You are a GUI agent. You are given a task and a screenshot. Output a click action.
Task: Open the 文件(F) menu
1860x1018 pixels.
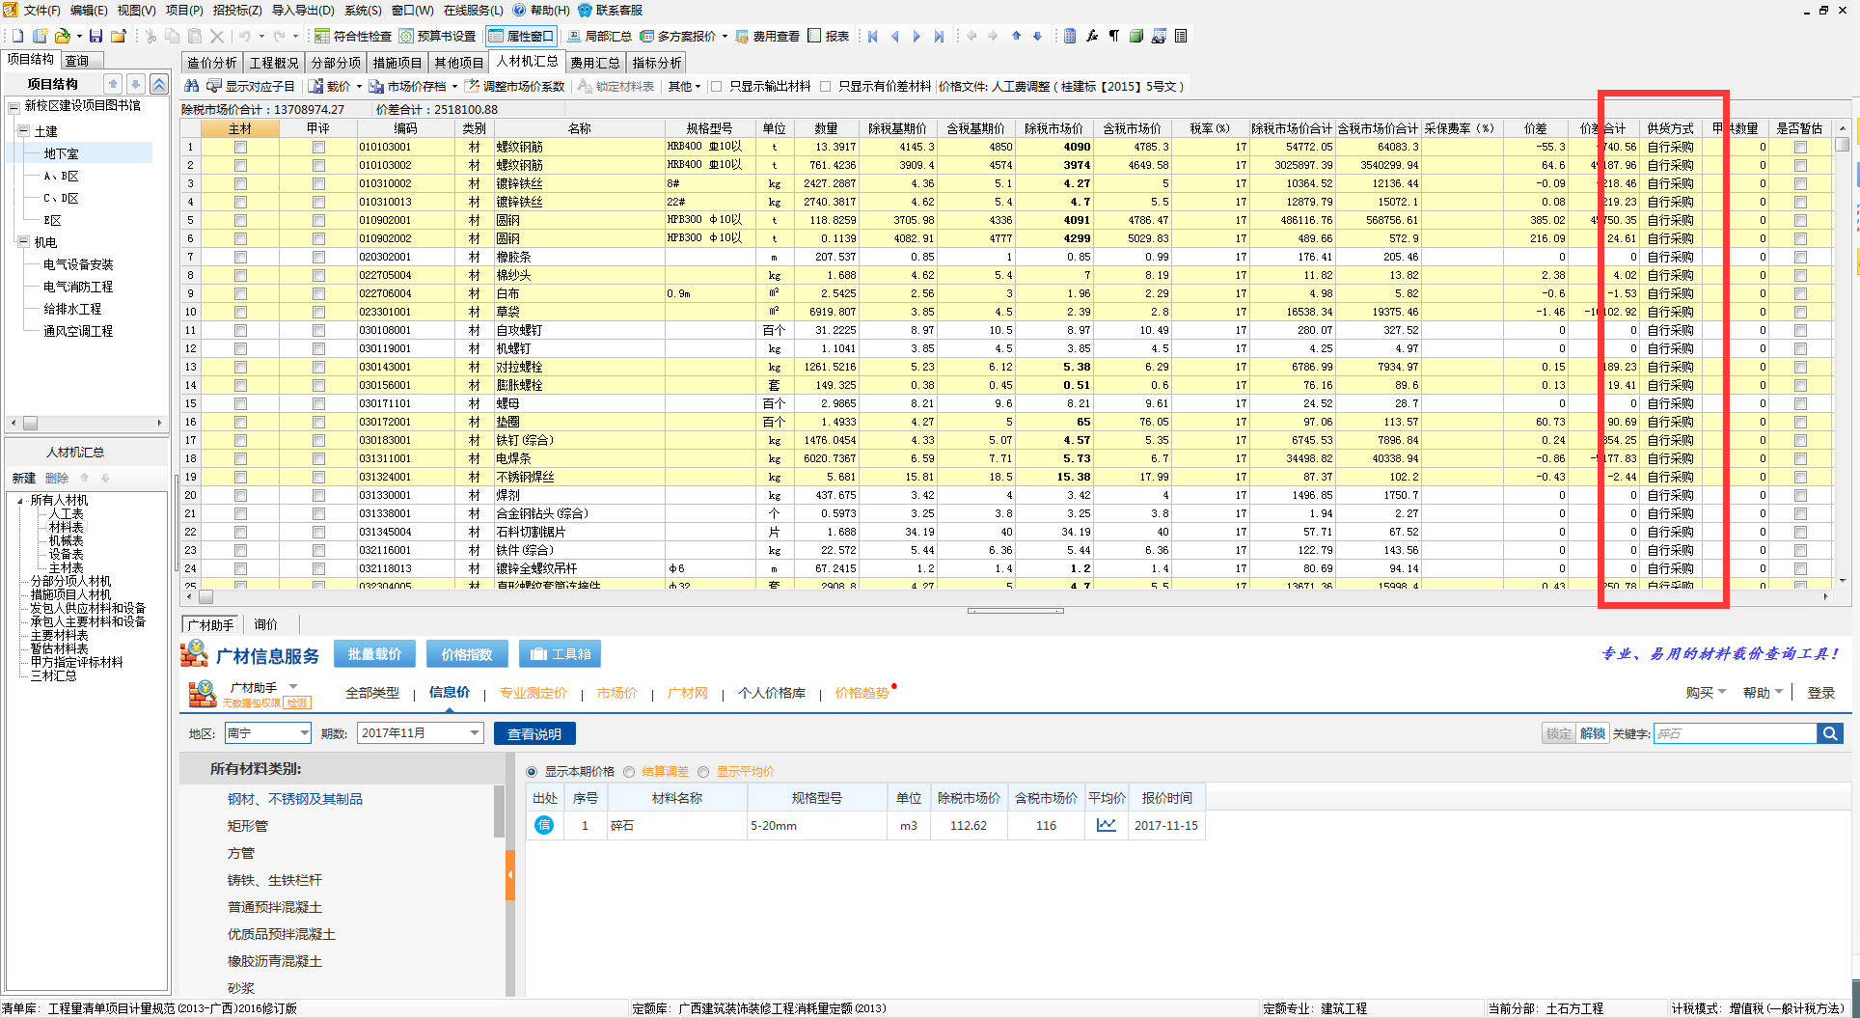point(41,10)
